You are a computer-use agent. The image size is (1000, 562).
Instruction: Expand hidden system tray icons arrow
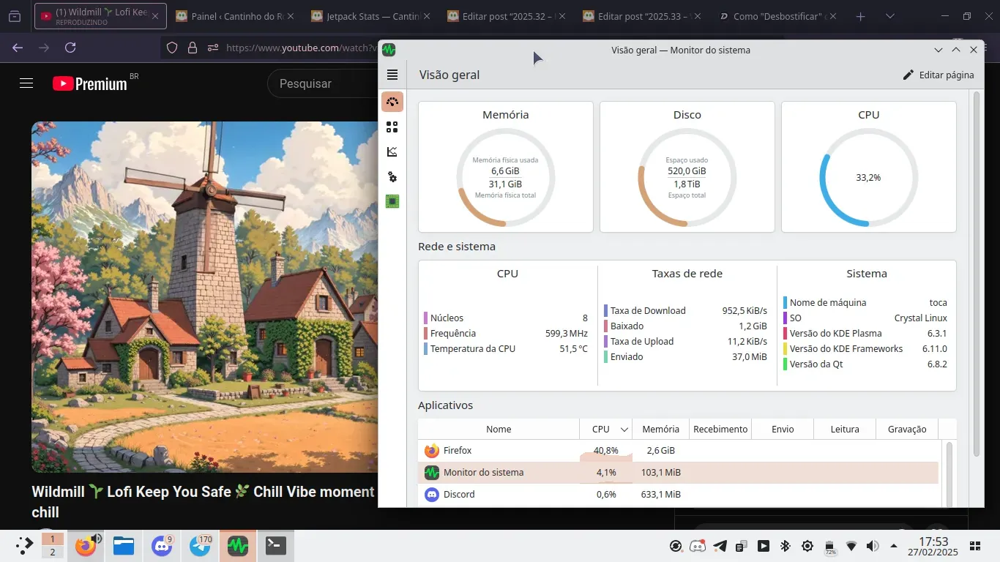(x=894, y=546)
